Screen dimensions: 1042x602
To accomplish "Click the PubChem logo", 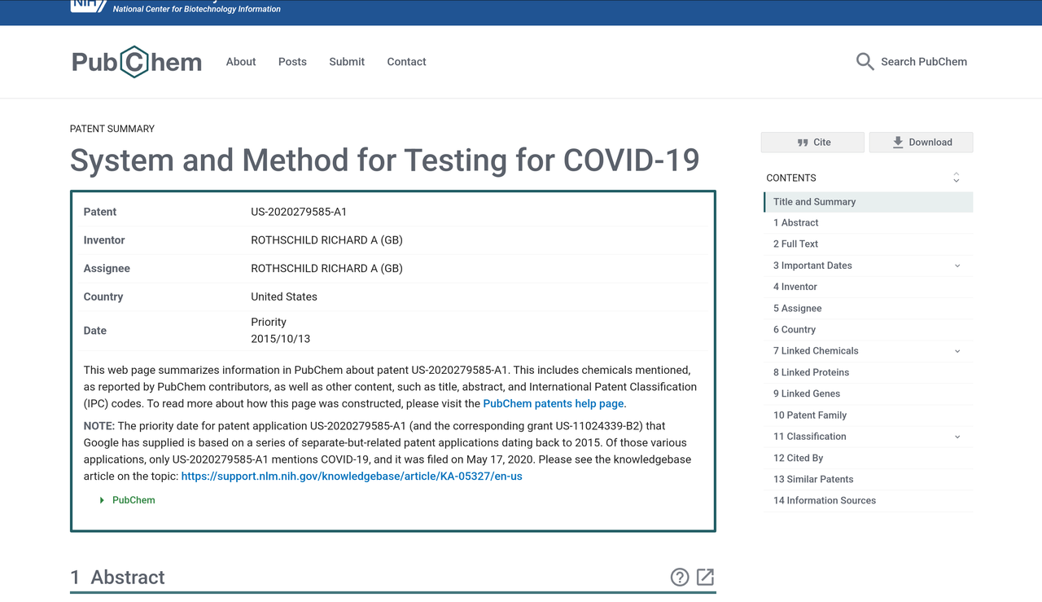I will coord(137,62).
